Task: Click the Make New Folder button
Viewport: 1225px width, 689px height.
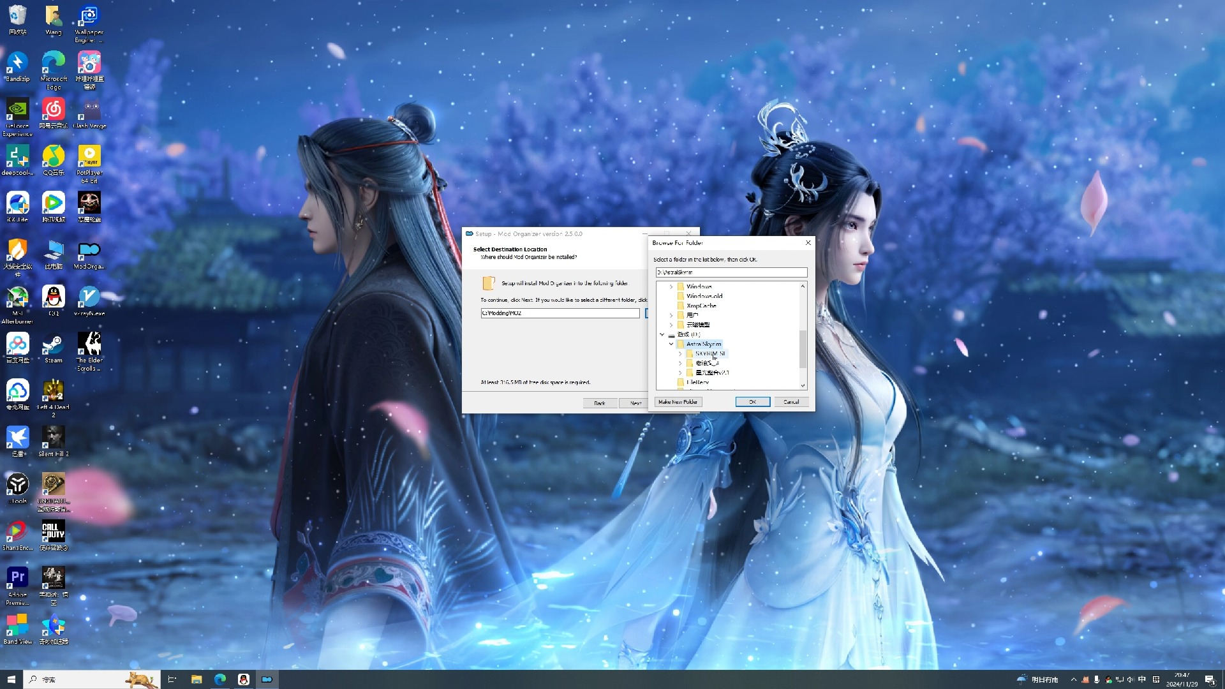Action: [x=678, y=402]
